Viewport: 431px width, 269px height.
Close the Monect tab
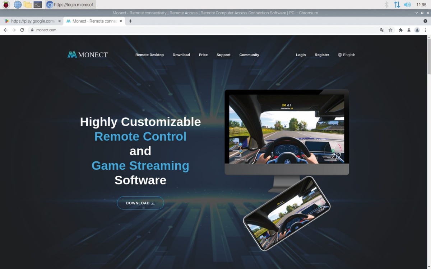click(121, 21)
